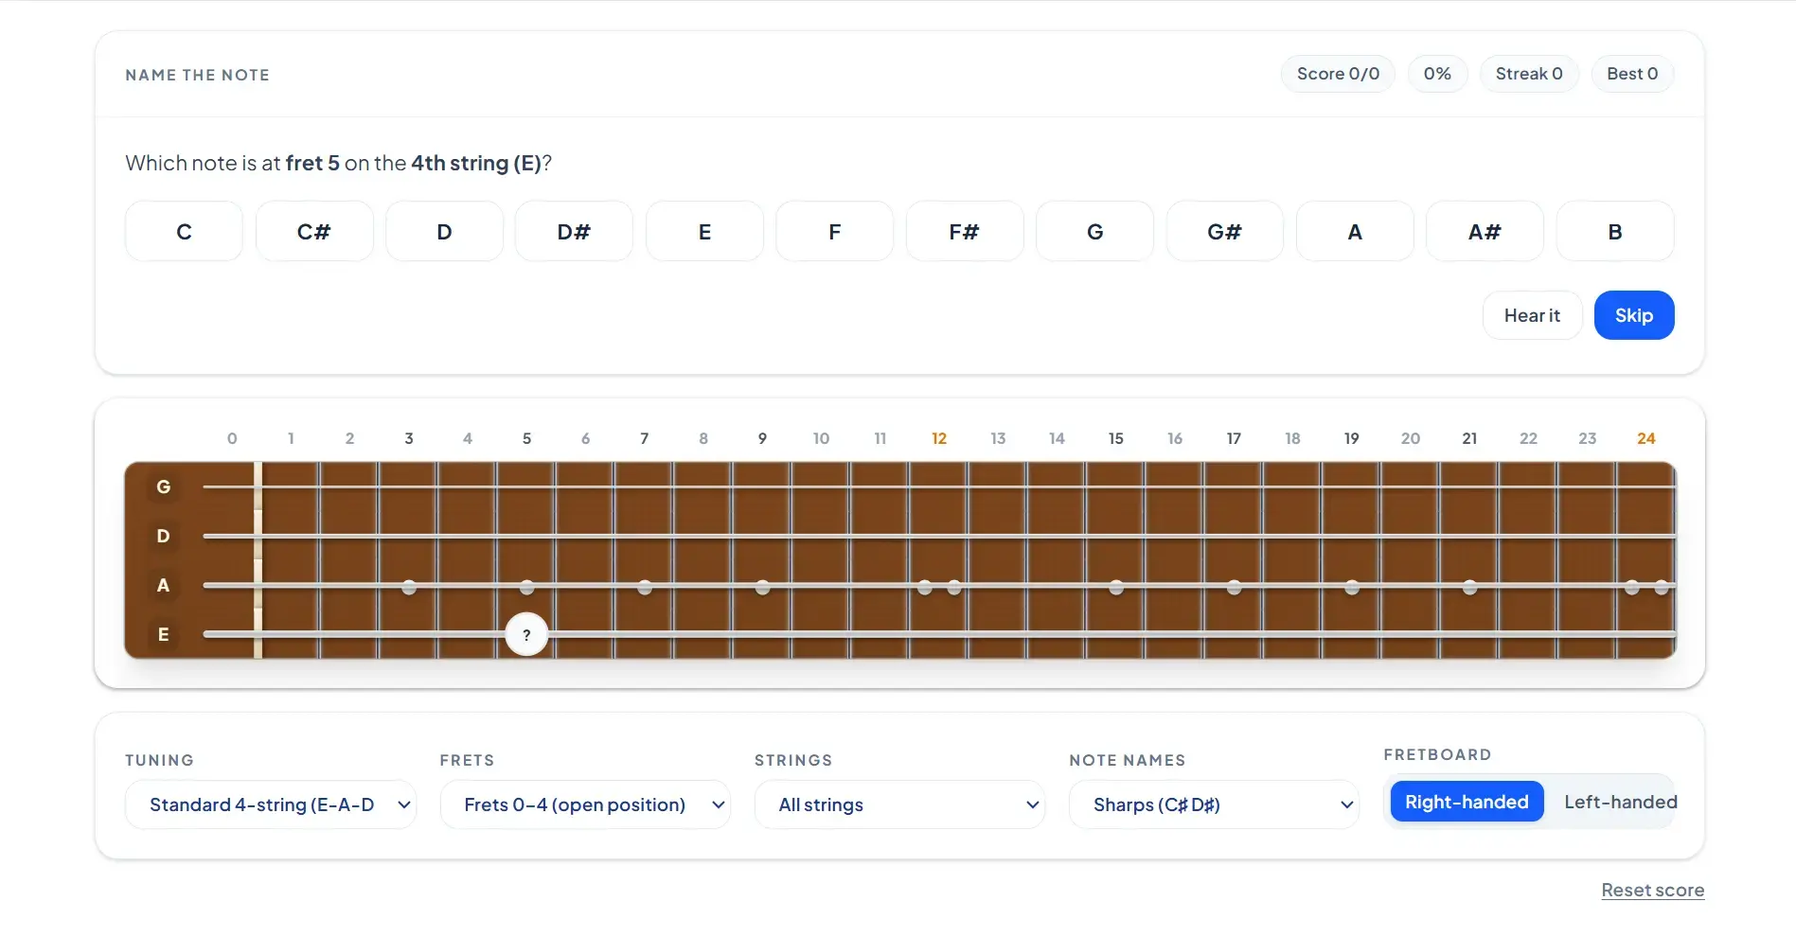Open the Note Names dropdown
The image size is (1796, 937).
(1214, 804)
